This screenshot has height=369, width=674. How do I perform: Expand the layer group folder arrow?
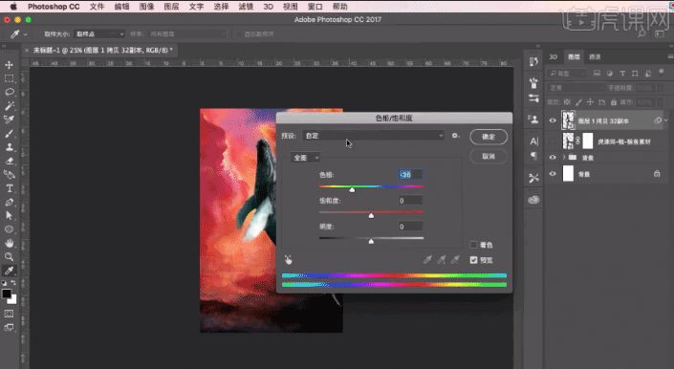pos(563,157)
